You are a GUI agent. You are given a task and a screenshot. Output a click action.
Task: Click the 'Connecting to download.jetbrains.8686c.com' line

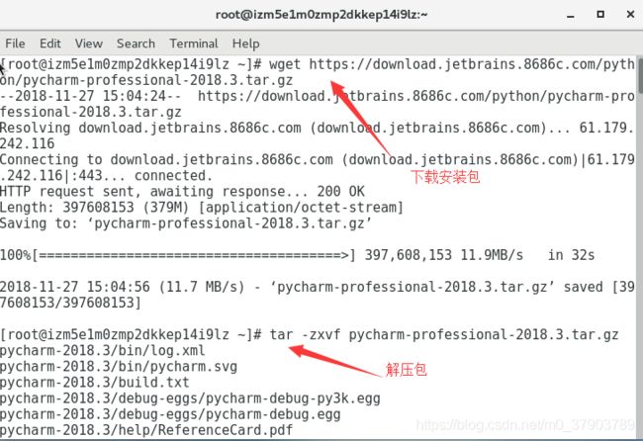click(x=318, y=159)
